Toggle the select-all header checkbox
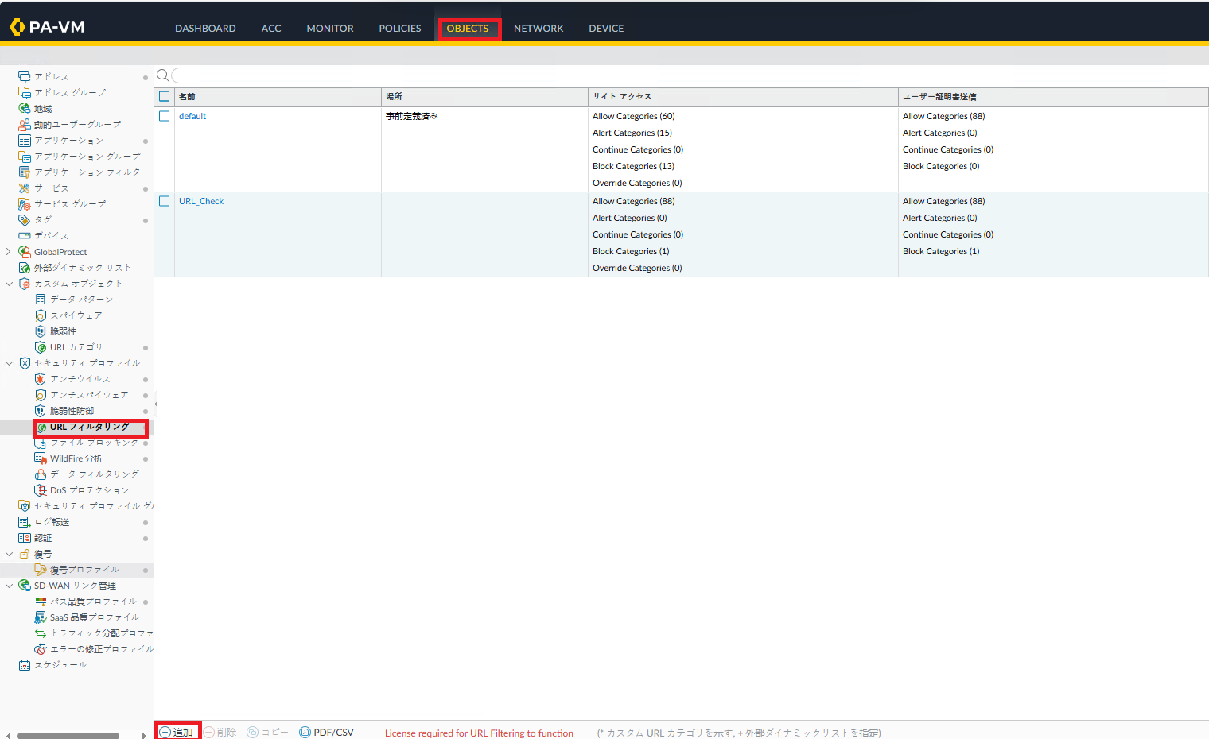This screenshot has height=739, width=1209. (165, 96)
